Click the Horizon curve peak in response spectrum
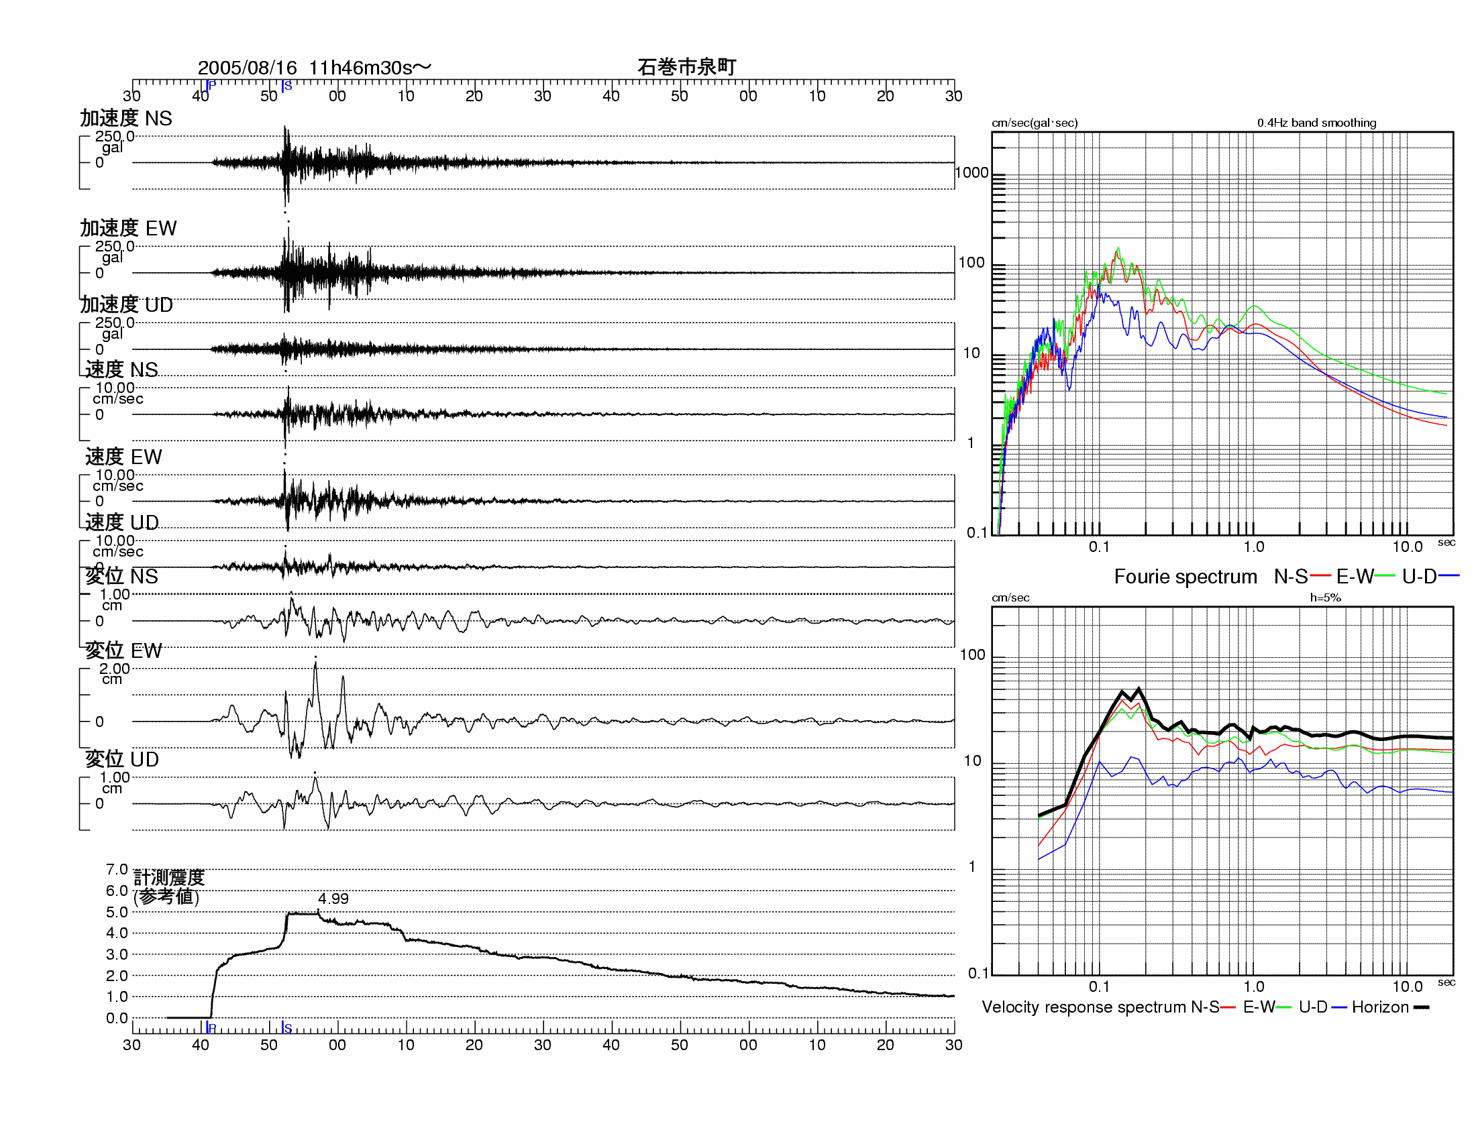The image size is (1476, 1140). 1139,689
